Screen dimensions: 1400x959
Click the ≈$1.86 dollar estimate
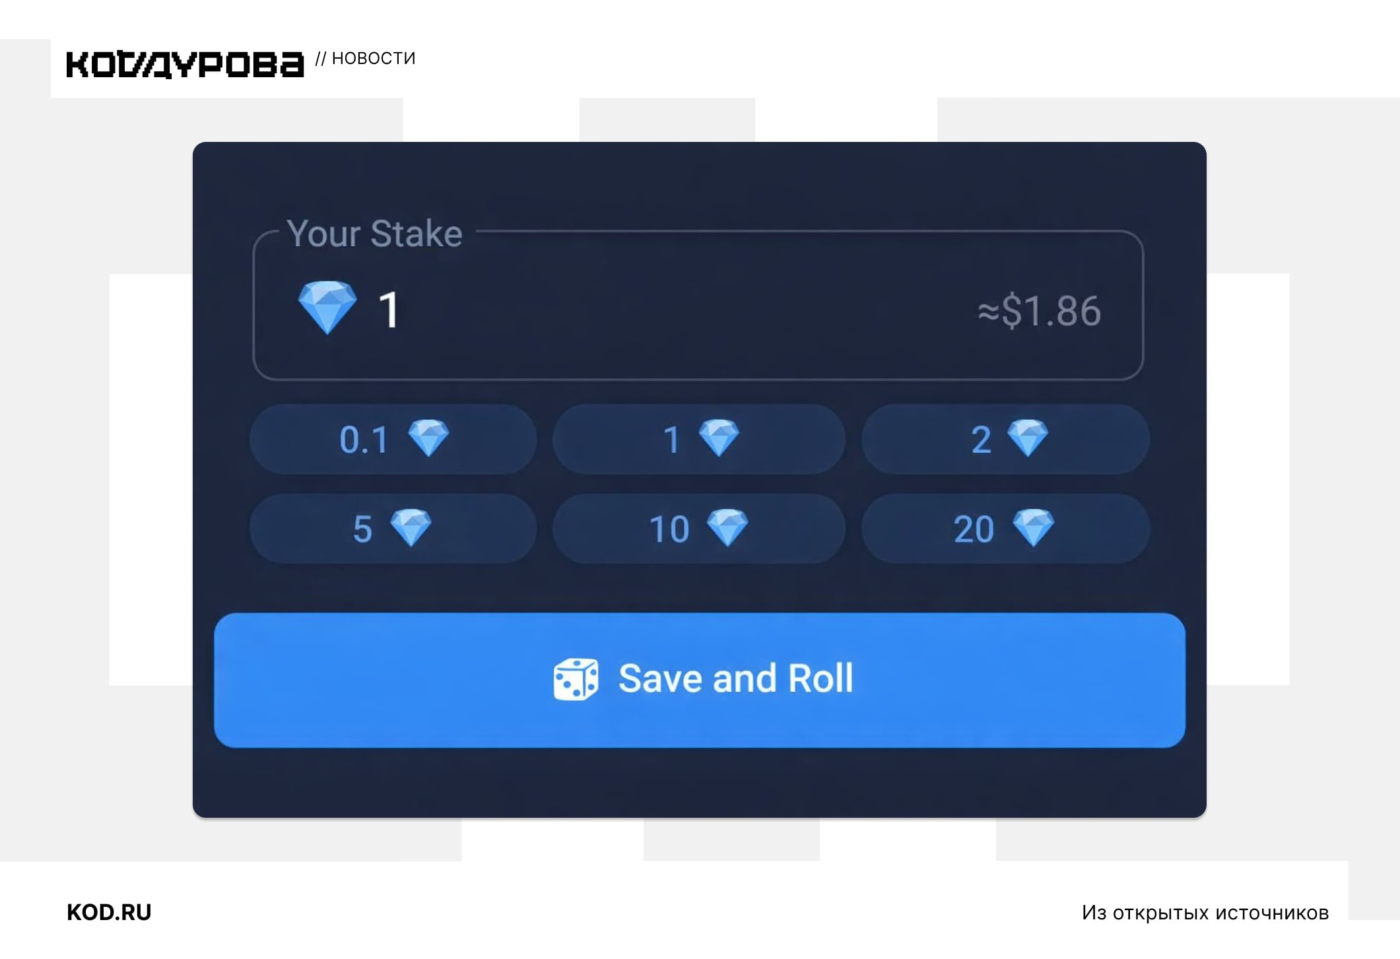(1040, 311)
